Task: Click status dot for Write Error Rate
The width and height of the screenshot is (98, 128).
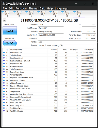Action: [4, 102]
